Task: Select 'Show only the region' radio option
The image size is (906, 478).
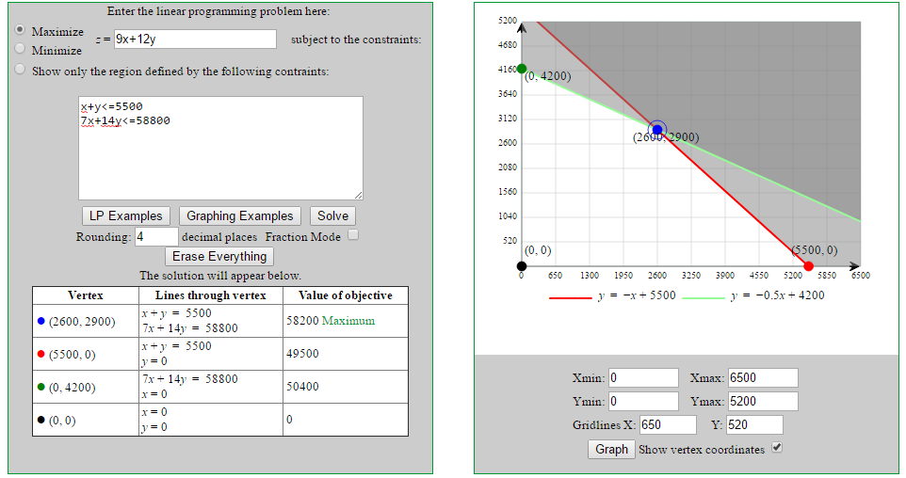Action: pos(21,71)
